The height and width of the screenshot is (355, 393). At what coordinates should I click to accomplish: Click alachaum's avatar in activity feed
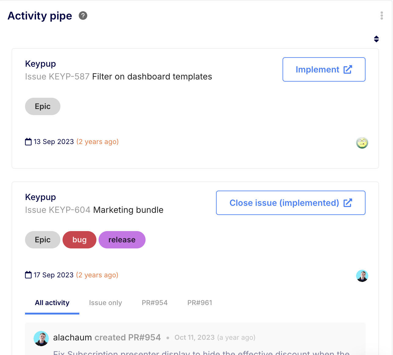pos(41,338)
